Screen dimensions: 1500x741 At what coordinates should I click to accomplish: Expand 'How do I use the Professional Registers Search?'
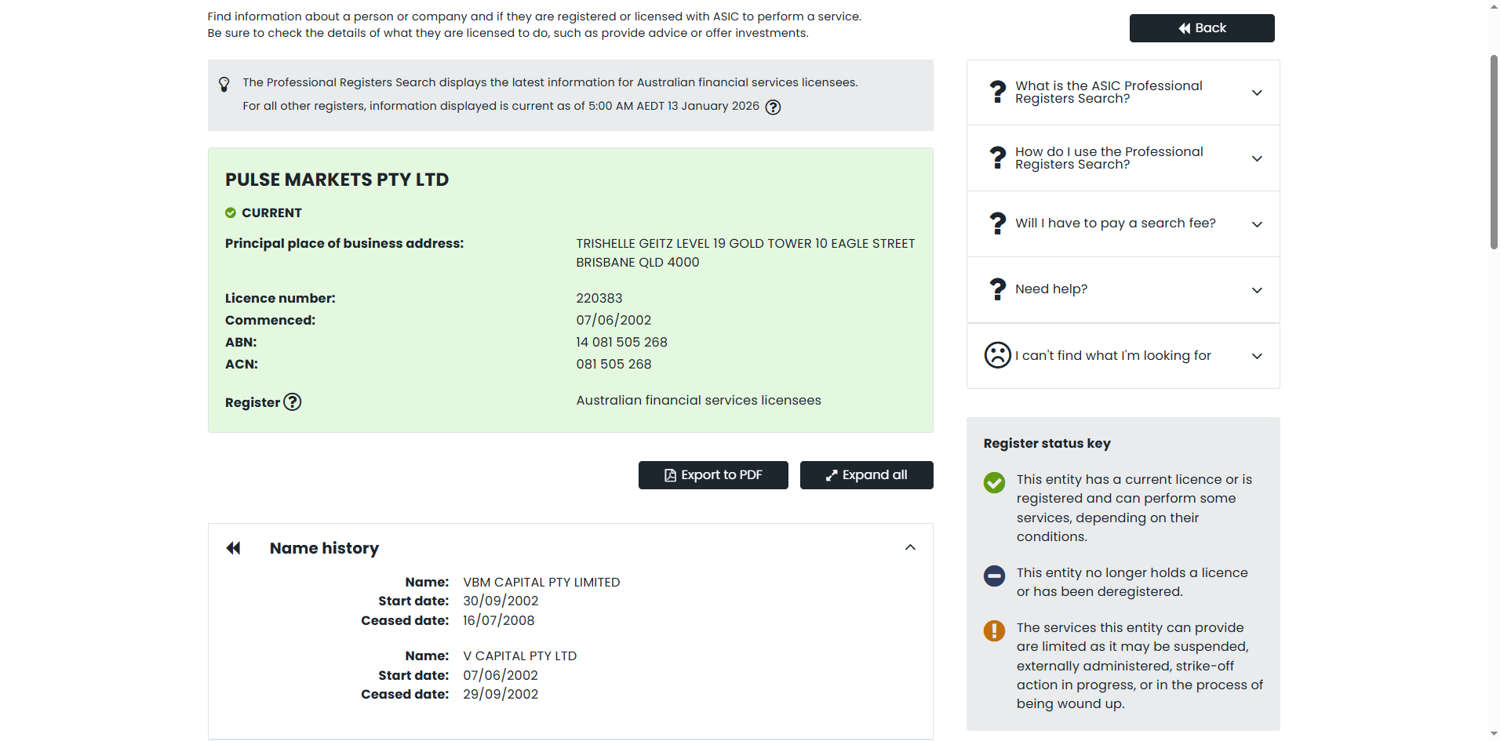tap(1257, 158)
